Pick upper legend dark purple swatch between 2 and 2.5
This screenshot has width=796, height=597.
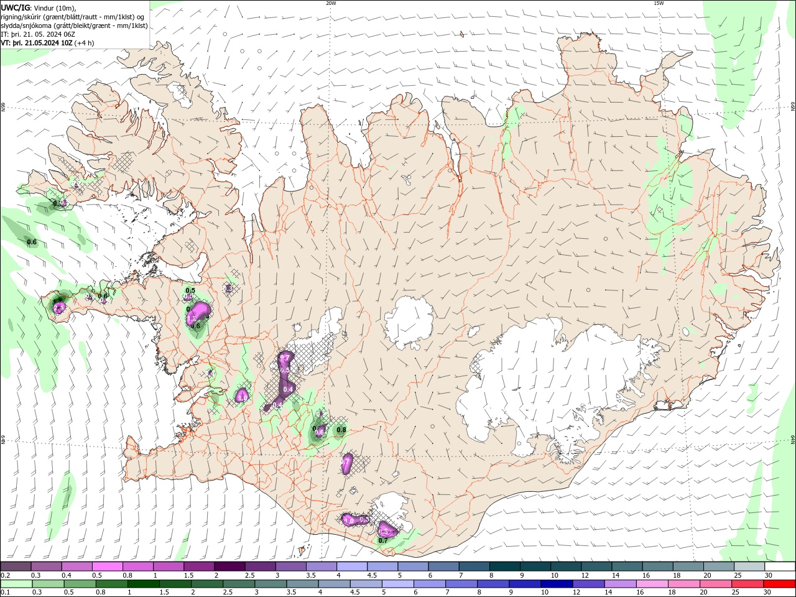pos(229,566)
